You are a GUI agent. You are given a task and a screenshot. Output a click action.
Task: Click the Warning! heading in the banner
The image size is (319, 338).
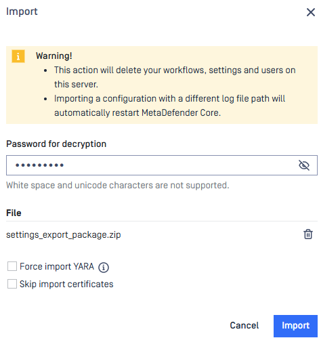54,56
